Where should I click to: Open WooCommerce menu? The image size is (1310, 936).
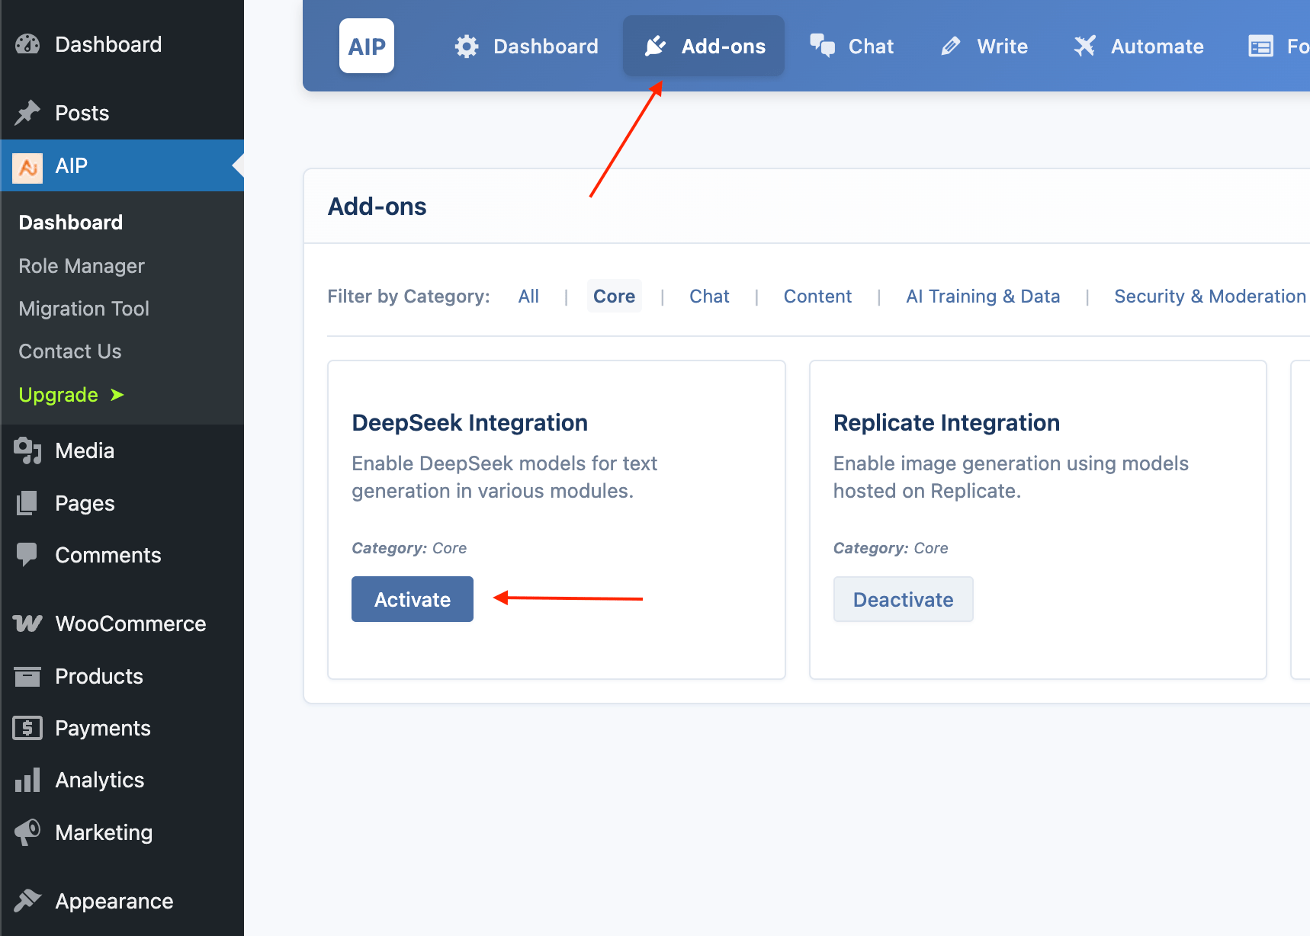(122, 623)
